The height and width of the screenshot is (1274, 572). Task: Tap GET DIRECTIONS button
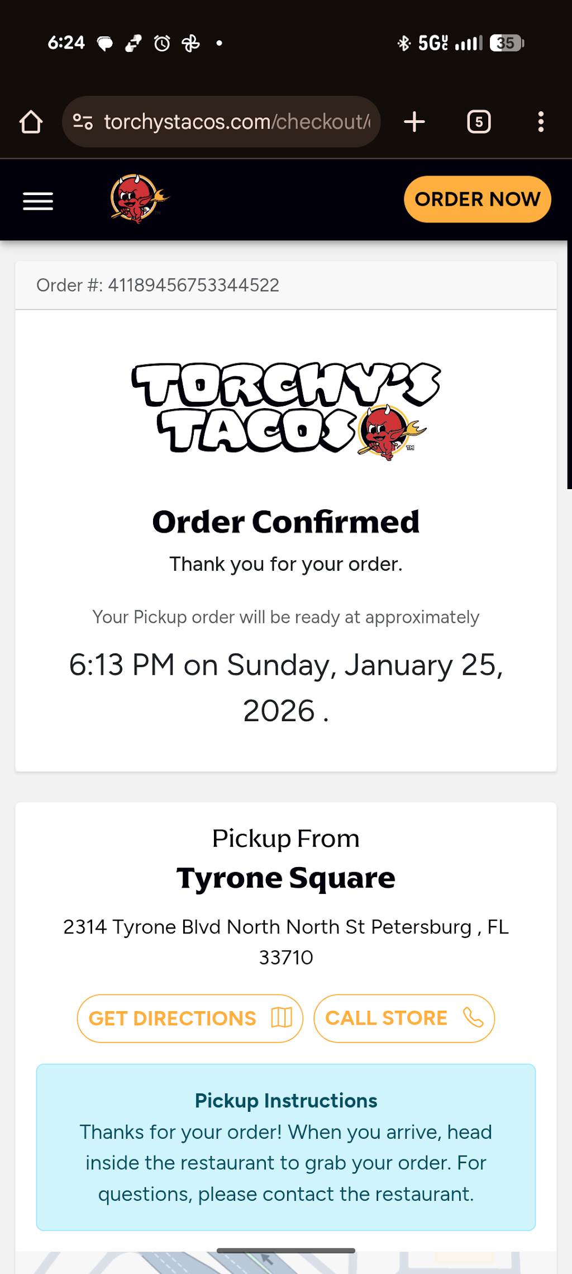tap(190, 1019)
